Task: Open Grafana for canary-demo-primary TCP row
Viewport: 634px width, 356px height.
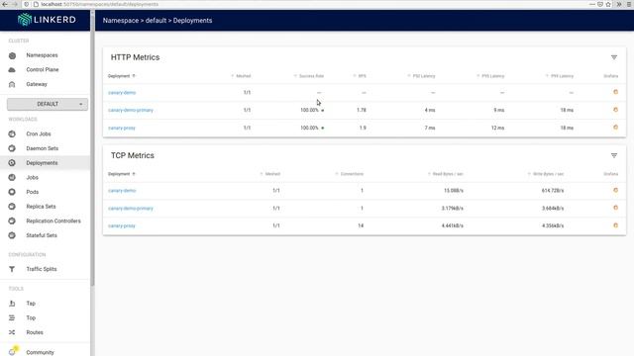Action: tap(615, 208)
